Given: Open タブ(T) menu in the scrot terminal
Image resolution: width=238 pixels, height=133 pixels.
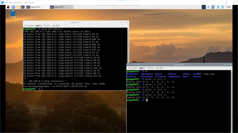Looking at the screenshot, I should point(150,68).
